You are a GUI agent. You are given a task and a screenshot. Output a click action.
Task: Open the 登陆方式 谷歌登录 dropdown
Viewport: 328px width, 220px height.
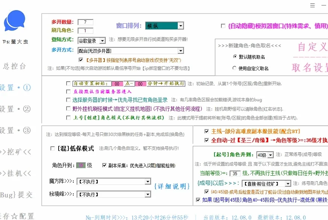point(91,41)
